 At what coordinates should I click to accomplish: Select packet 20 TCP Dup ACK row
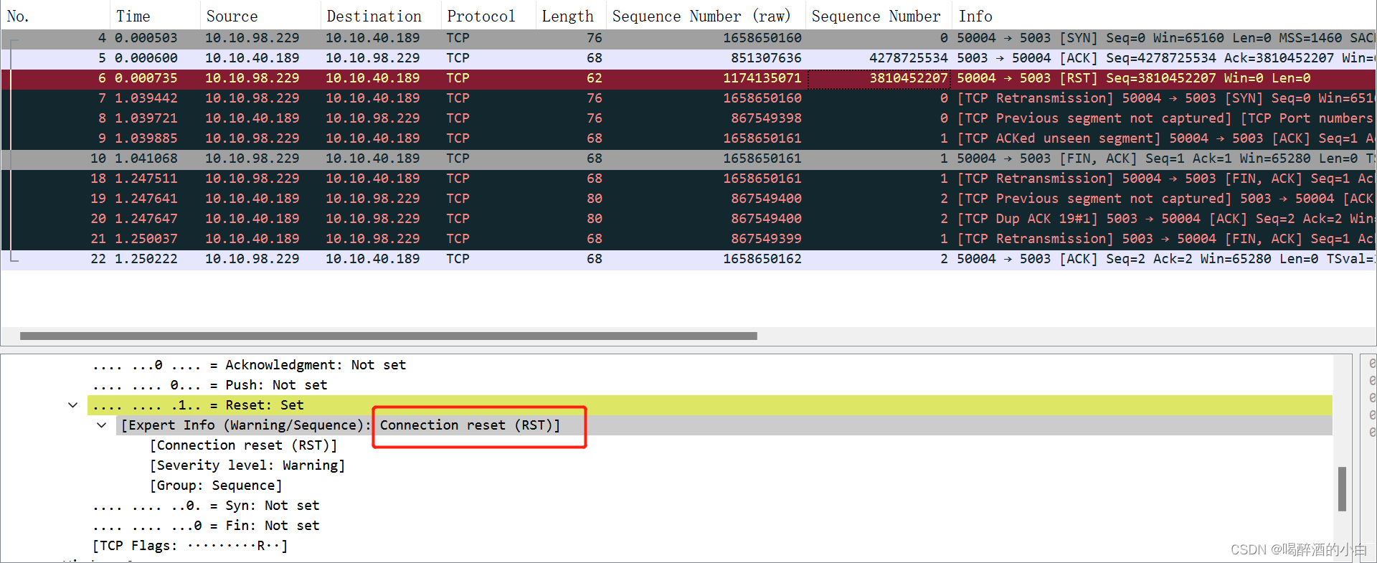[688, 219]
